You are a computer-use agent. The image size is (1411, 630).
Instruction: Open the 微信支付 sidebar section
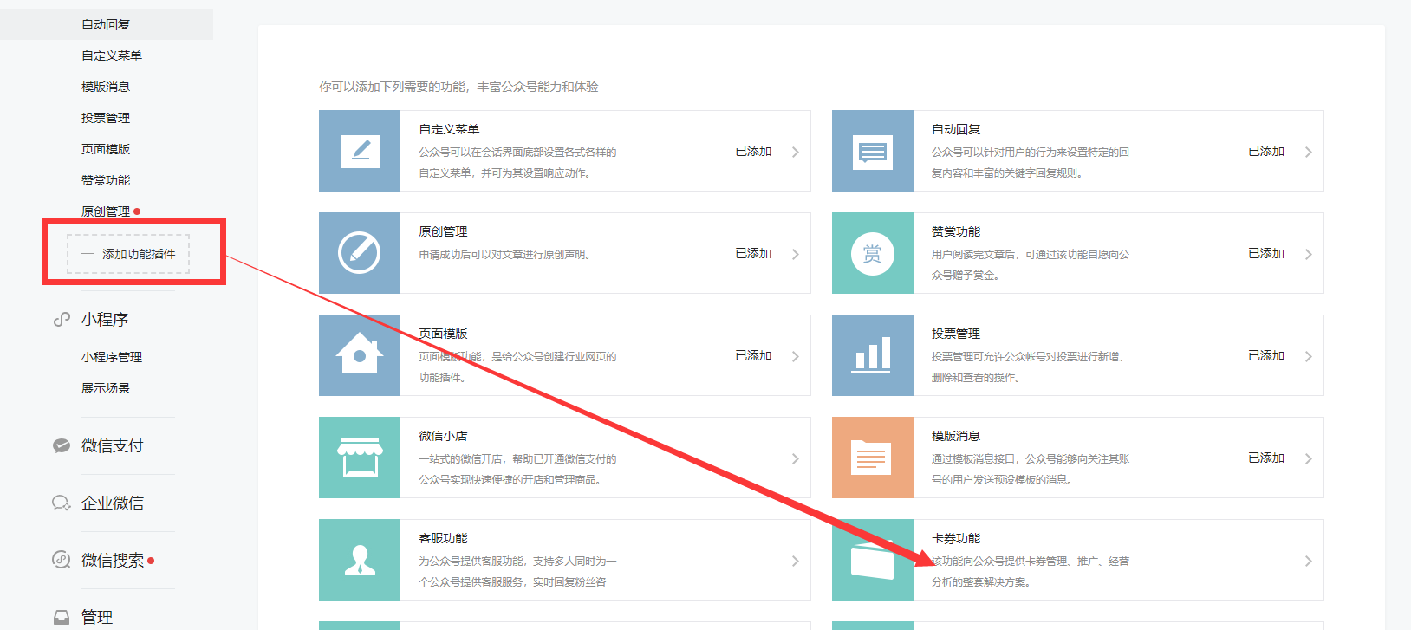click(112, 445)
